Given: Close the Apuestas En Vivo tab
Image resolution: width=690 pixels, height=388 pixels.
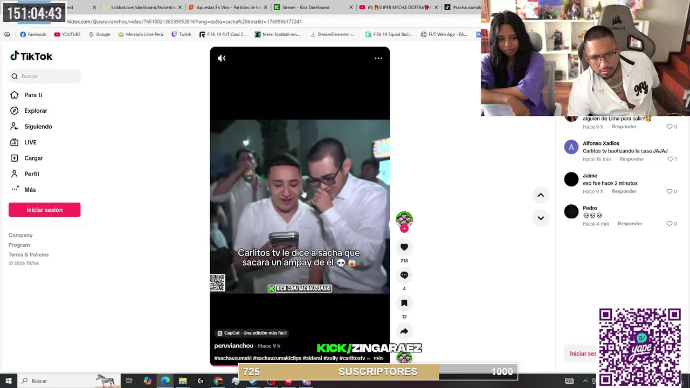Looking at the screenshot, I should pos(265,8).
